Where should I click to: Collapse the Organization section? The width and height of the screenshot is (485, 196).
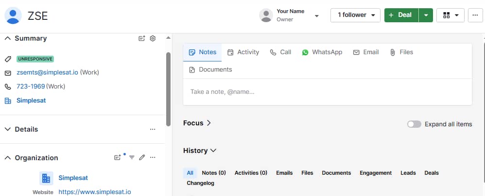point(8,158)
